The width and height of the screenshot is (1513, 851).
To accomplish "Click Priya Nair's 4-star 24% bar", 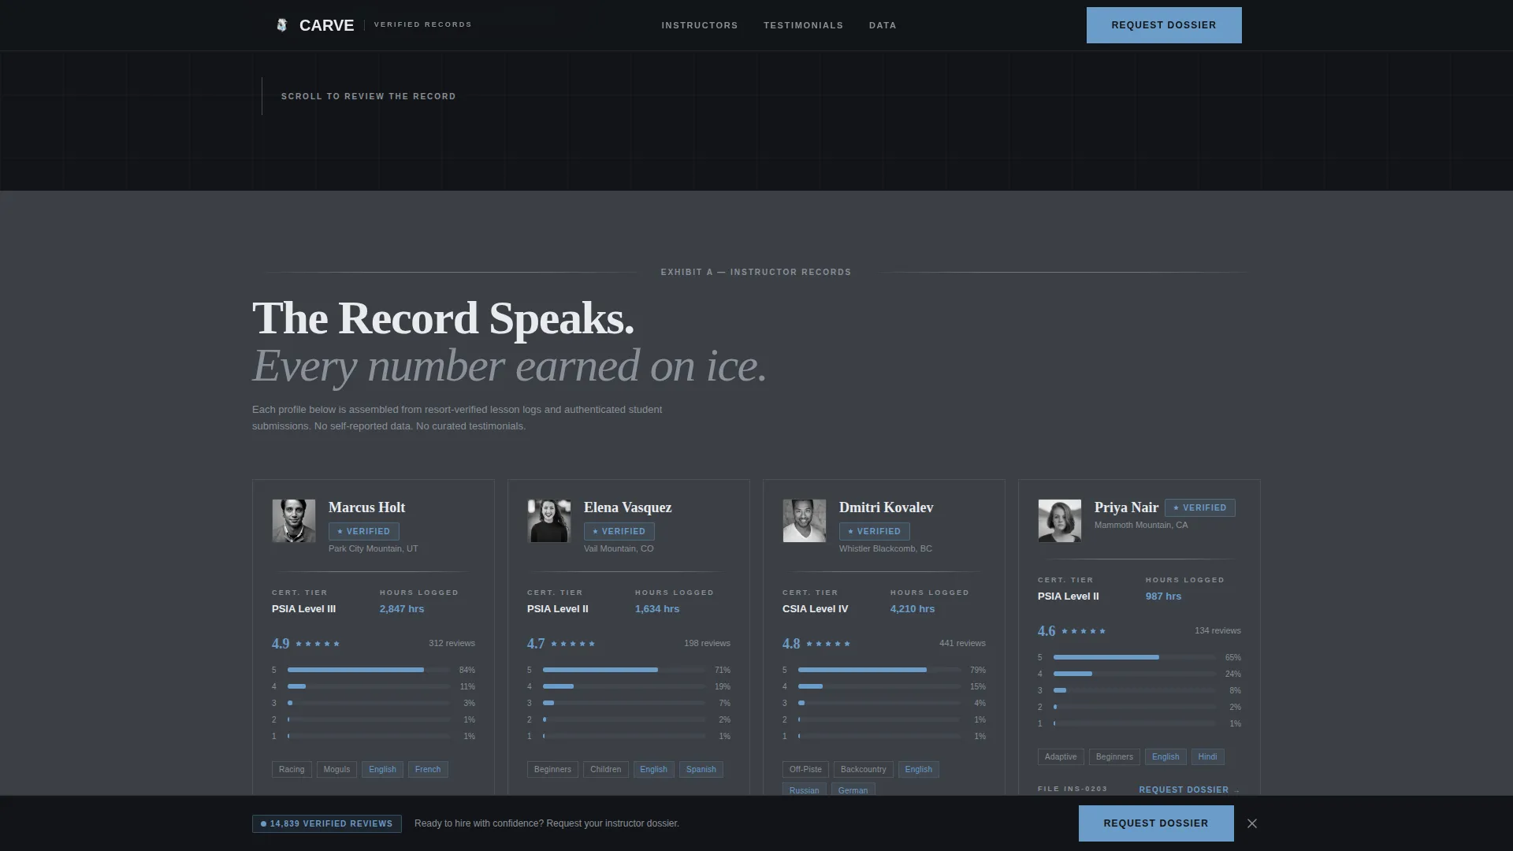I will [x=1135, y=674].
